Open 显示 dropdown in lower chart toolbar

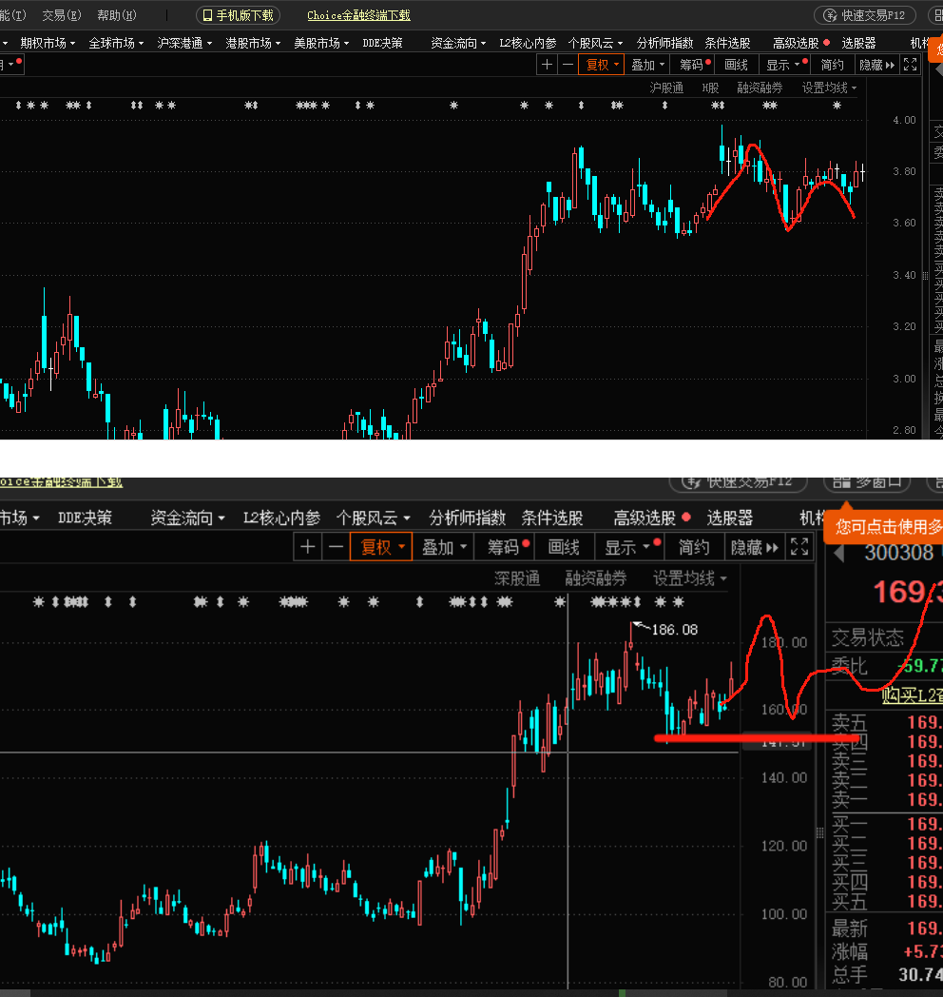630,547
